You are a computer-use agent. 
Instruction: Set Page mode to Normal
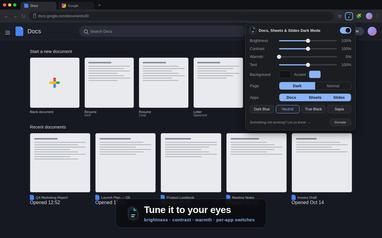tap(333, 86)
